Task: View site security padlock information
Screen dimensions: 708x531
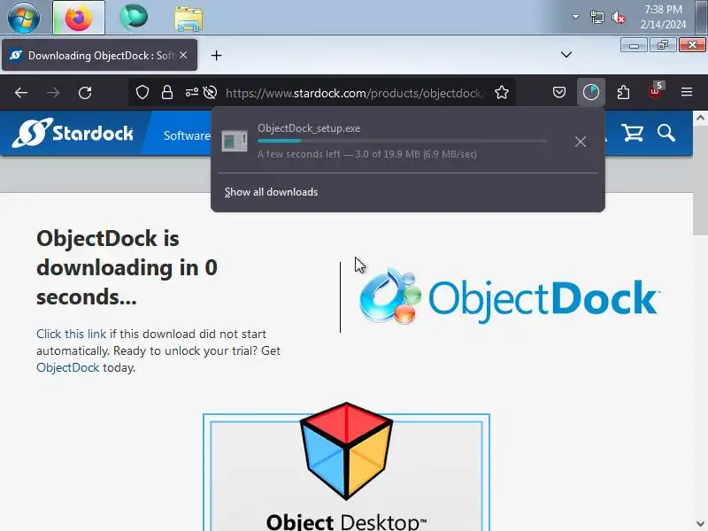Action: [167, 93]
